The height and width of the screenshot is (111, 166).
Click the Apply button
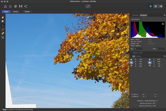click(6, 12)
